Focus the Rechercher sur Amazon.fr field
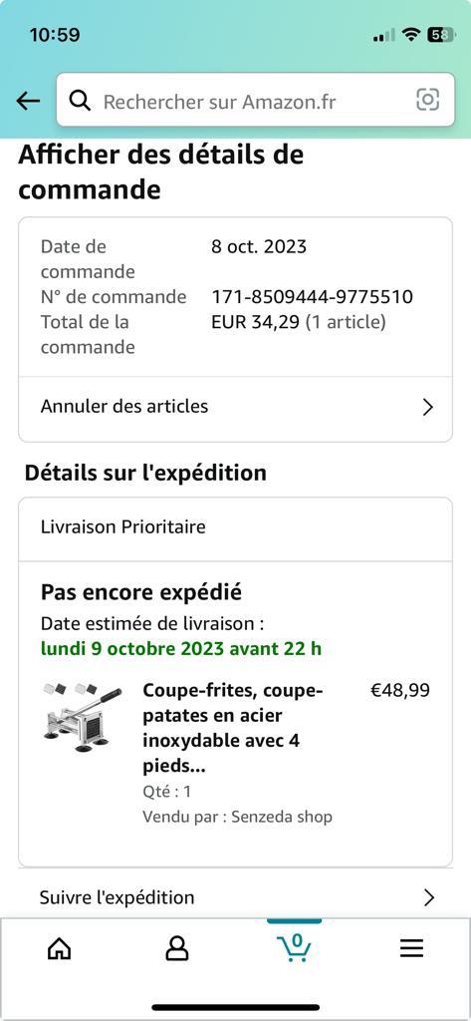Screen dimensions: 471x1021 (255, 100)
